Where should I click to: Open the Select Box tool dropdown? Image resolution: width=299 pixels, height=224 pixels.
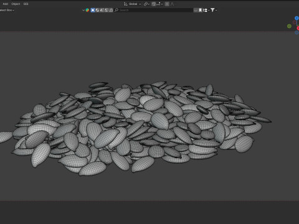7,10
